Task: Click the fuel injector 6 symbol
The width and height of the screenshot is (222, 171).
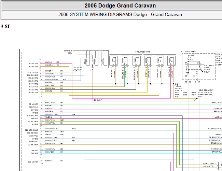Action: (x=171, y=60)
